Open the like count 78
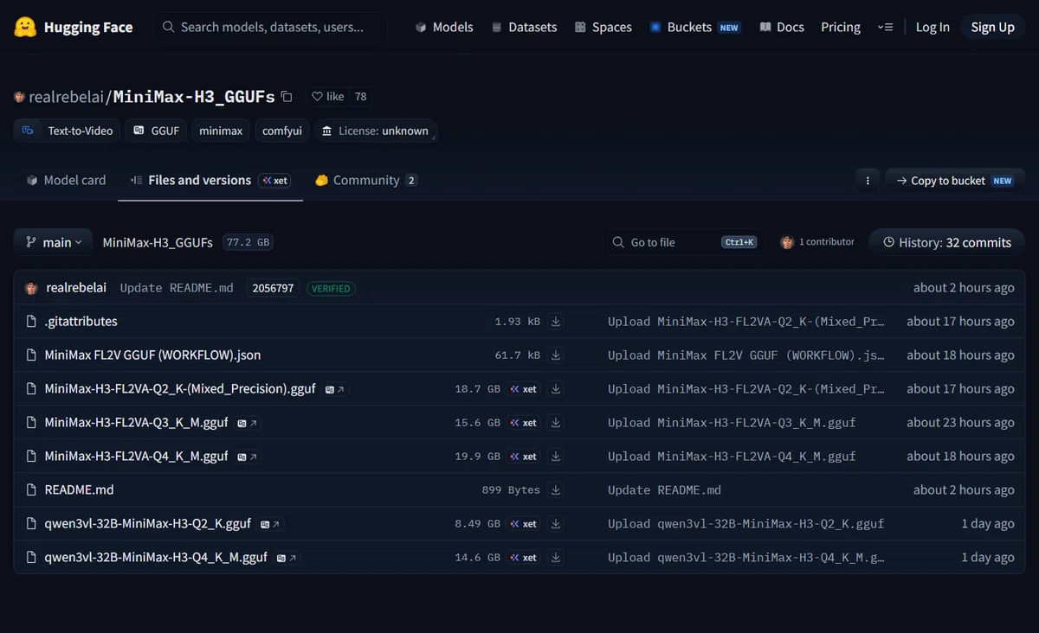This screenshot has height=633, width=1039. pyautogui.click(x=360, y=97)
